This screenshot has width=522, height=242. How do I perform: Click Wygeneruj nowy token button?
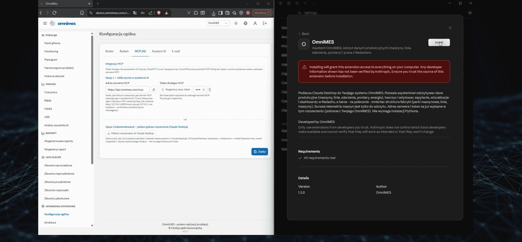pyautogui.click(x=176, y=90)
